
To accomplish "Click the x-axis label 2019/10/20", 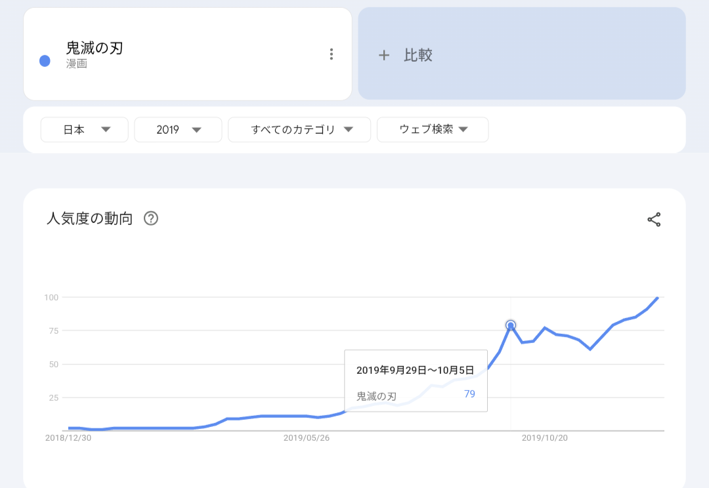I will point(545,438).
